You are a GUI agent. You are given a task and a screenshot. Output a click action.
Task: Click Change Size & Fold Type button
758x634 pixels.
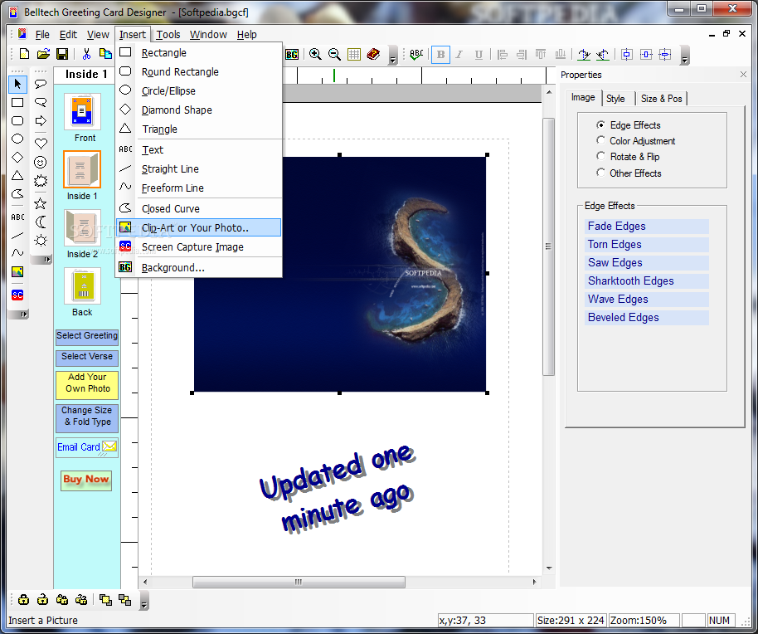[x=87, y=417]
